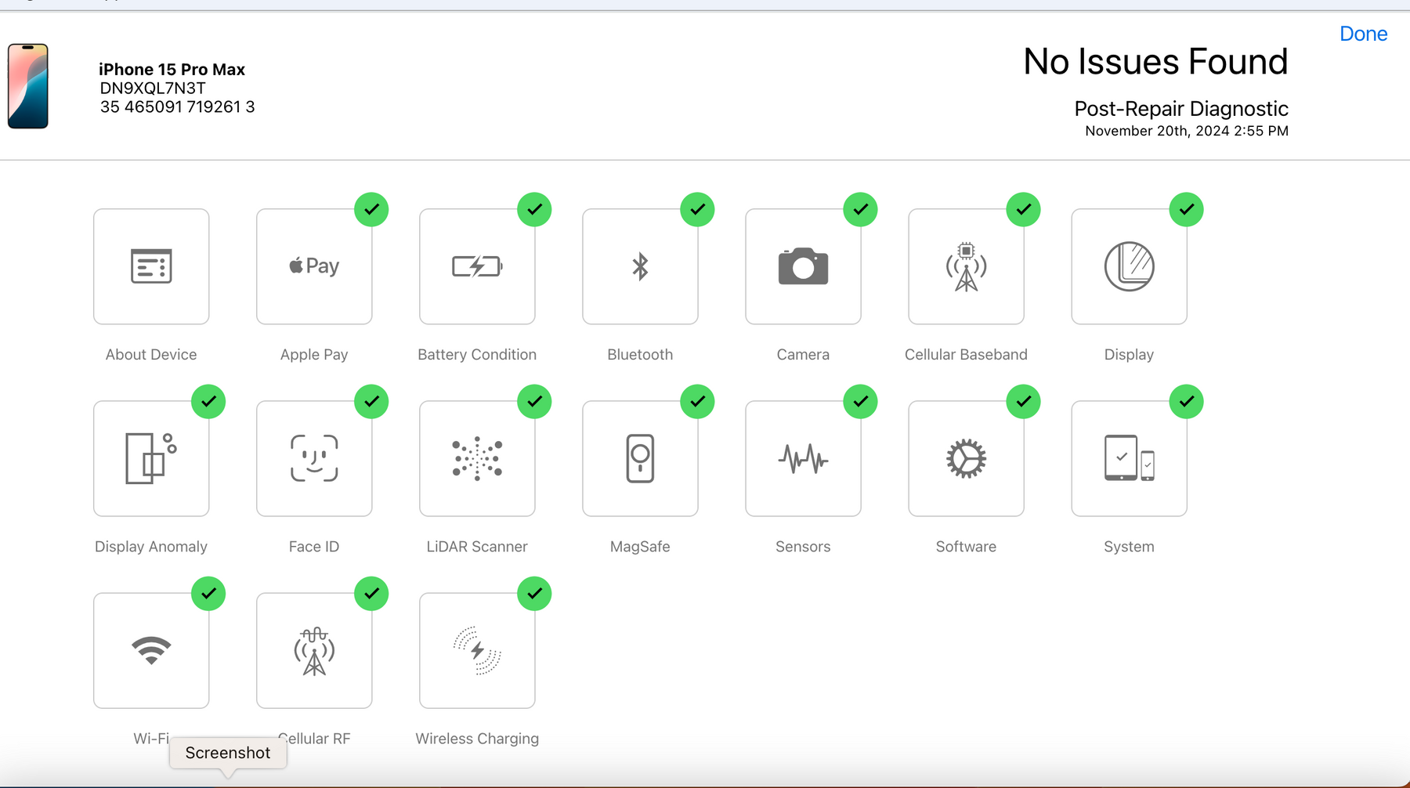View Cellular Baseband test result
1410x788 pixels.
966,266
